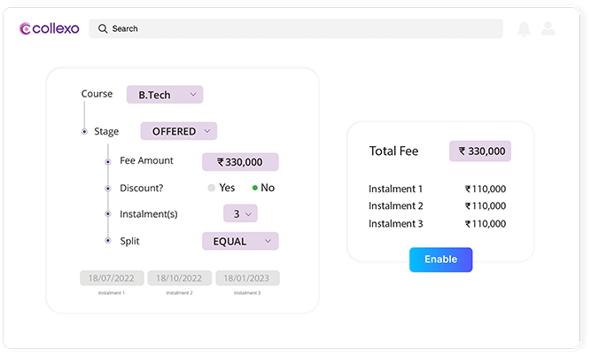Click the Enable button
591x356 pixels.
tap(440, 259)
